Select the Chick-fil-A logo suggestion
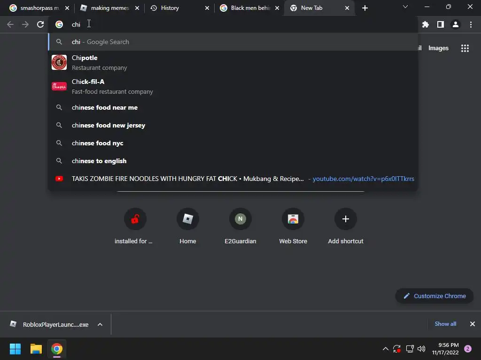481x360 pixels. [x=59, y=86]
